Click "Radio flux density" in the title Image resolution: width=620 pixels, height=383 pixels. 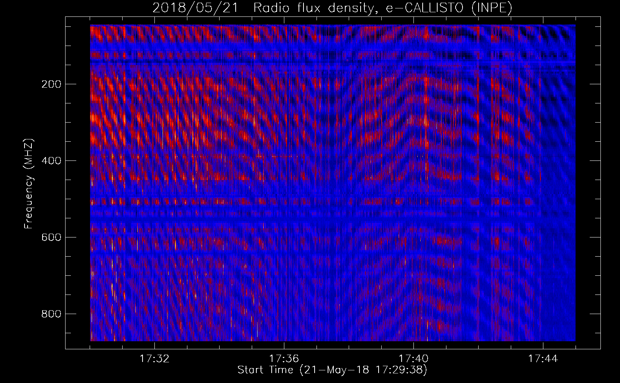click(x=313, y=8)
